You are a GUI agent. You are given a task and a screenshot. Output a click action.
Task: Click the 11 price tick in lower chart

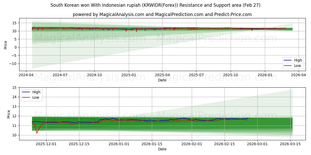pos(15,126)
